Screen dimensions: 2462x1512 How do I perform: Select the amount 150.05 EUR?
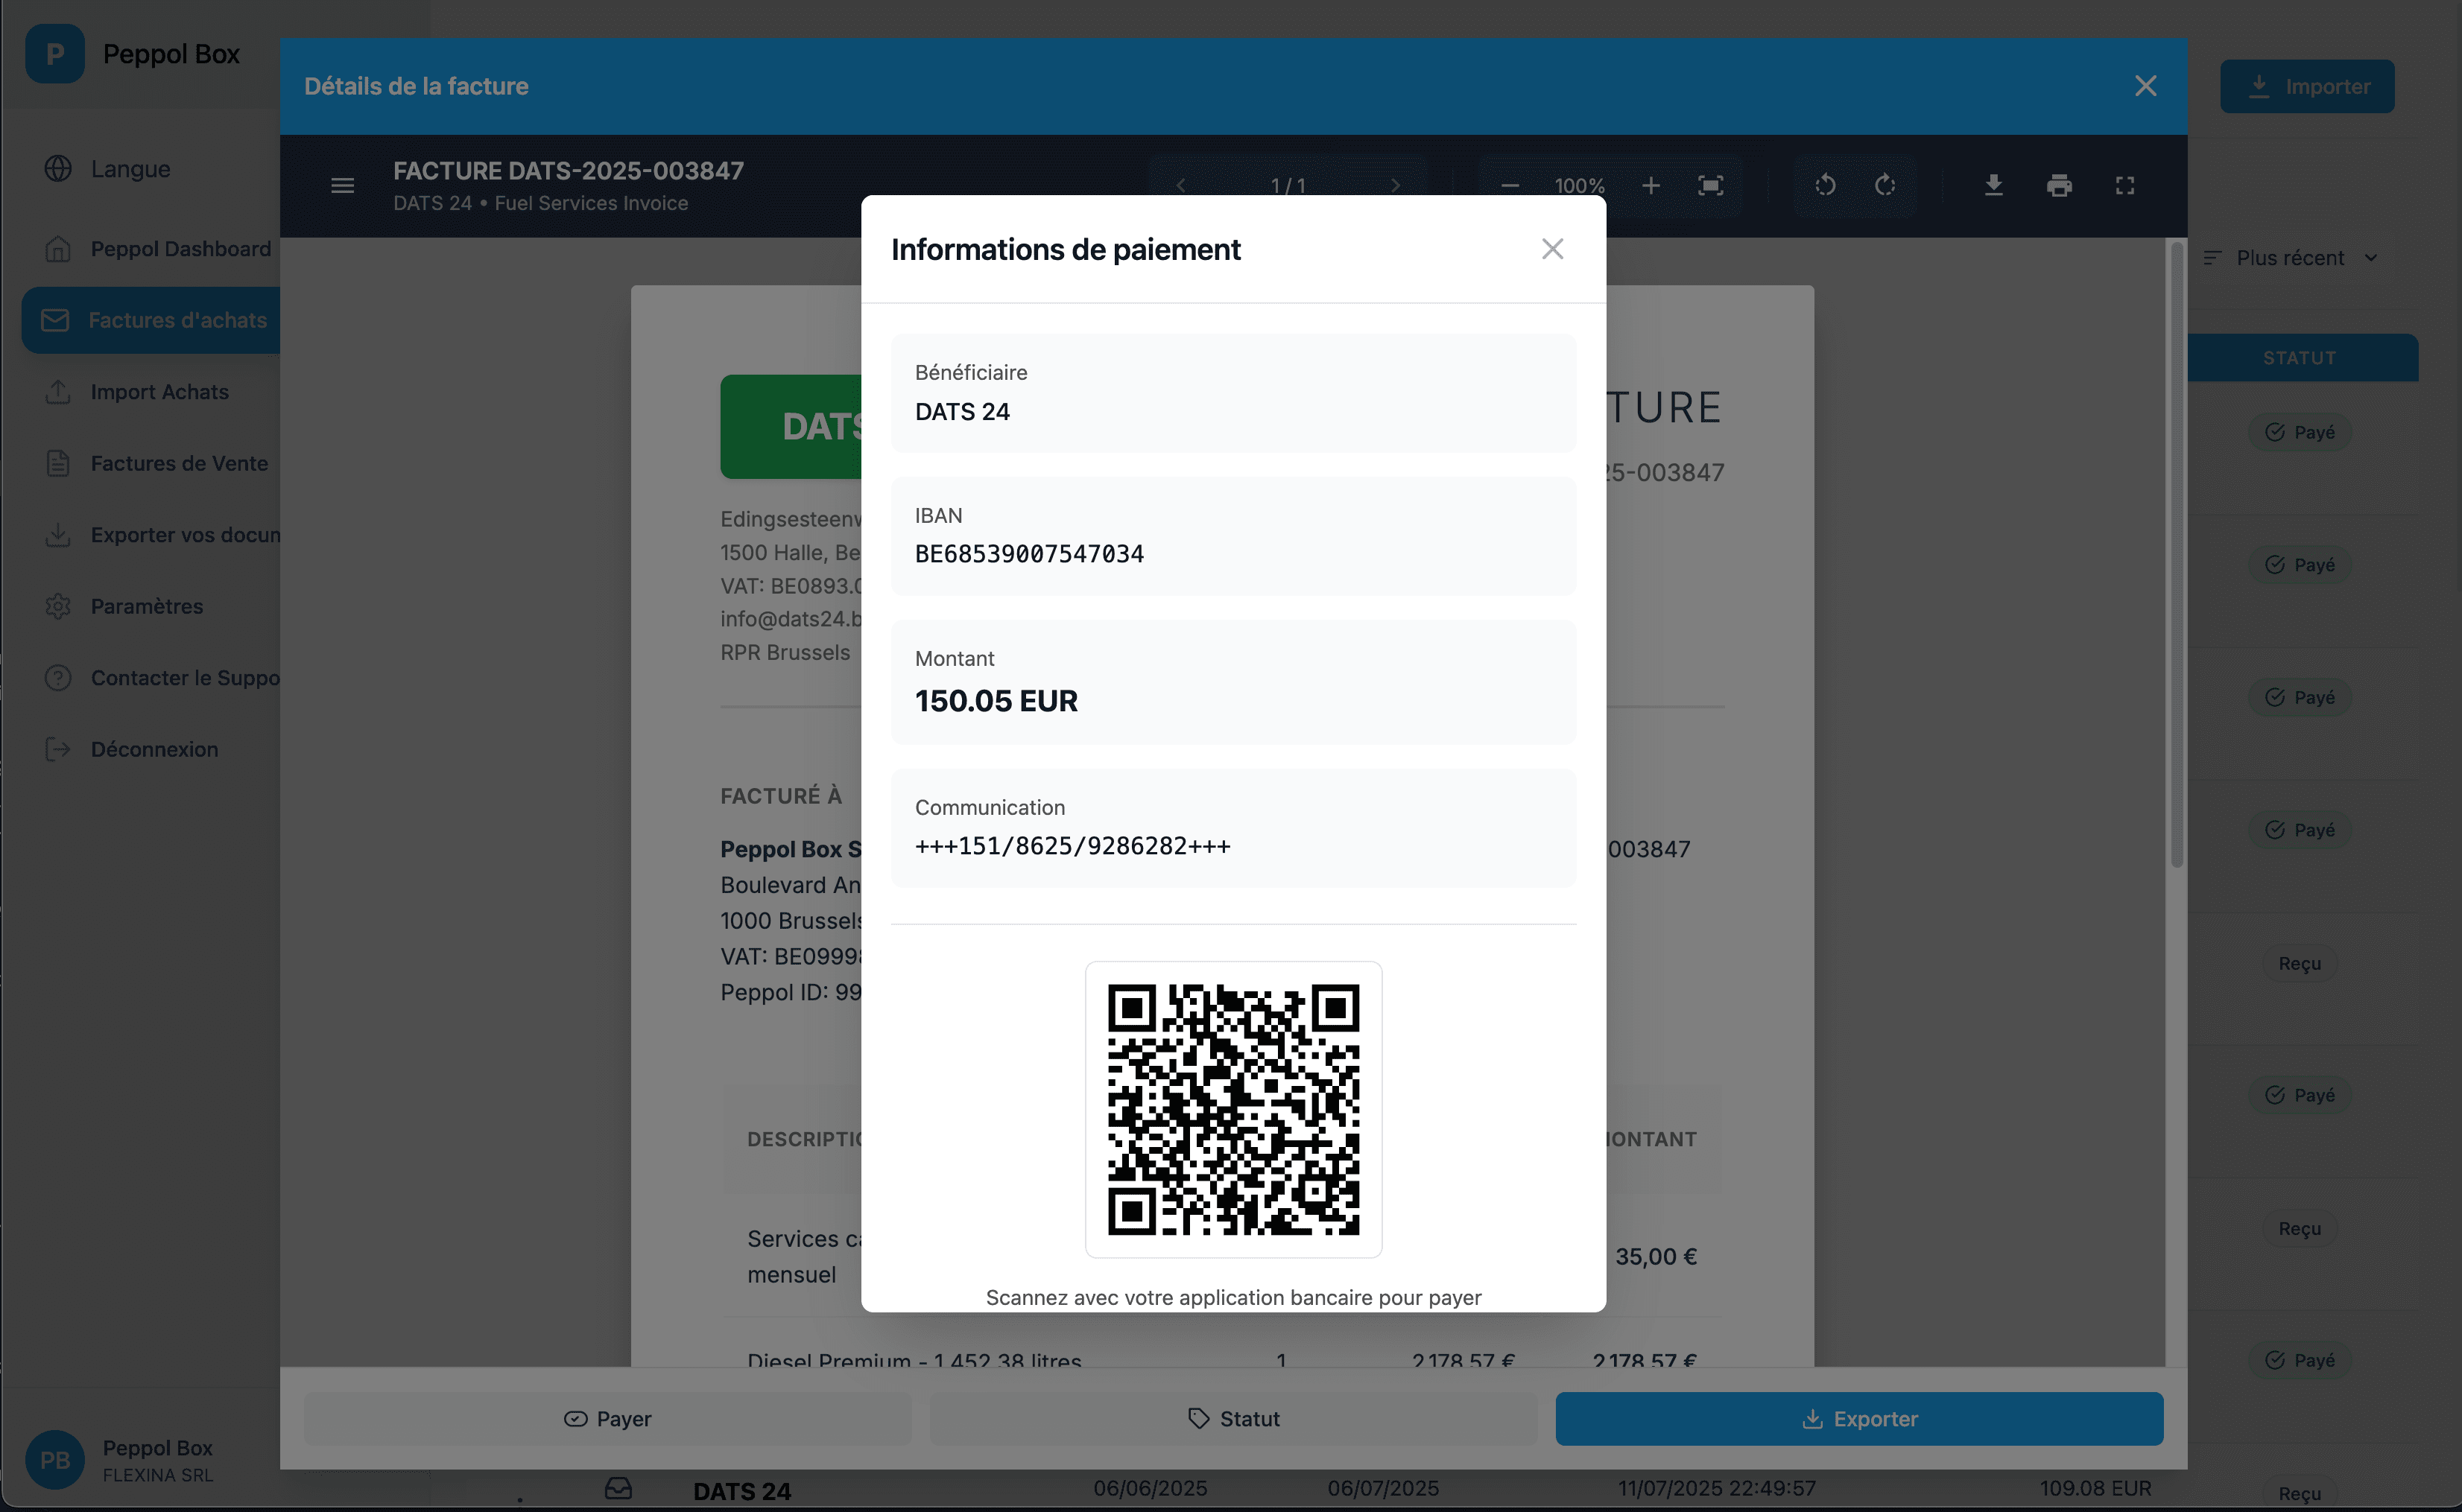996,701
